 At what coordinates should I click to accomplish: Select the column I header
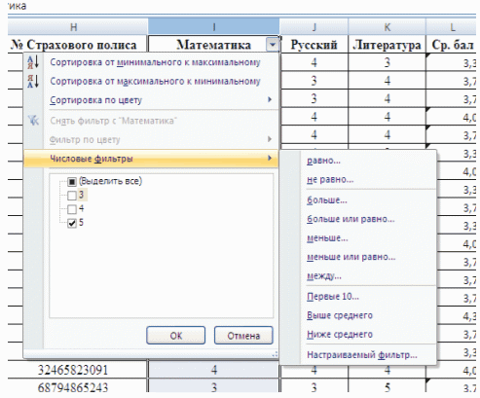(214, 27)
